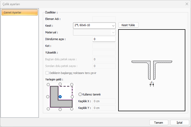
Task: Click the double-angle section preview image
Action: (152, 70)
